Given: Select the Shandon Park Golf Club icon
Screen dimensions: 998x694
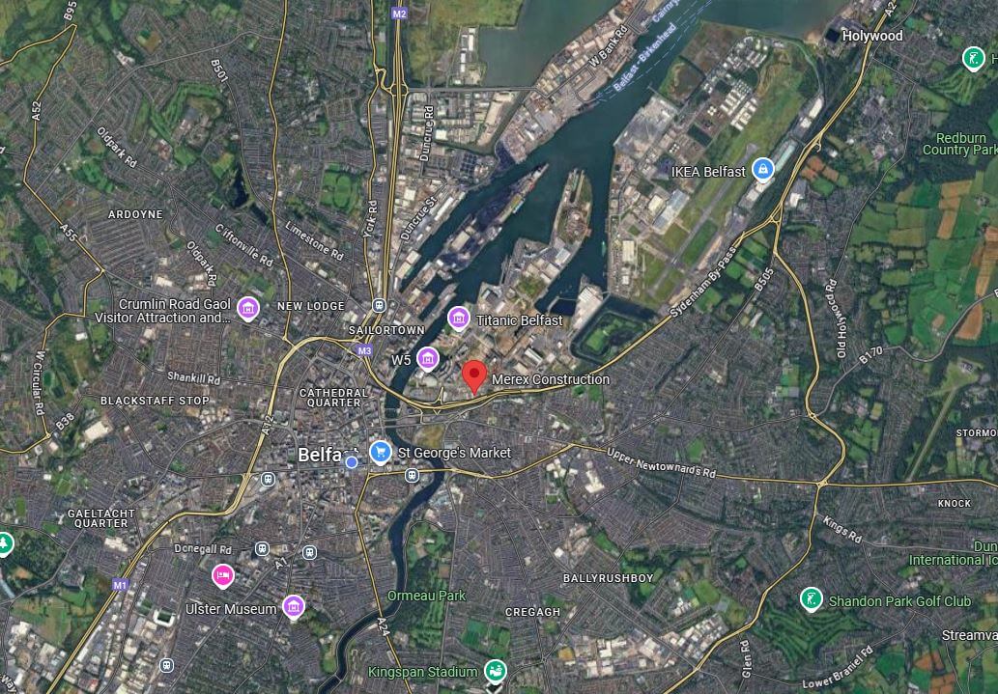Looking at the screenshot, I should pos(811,599).
